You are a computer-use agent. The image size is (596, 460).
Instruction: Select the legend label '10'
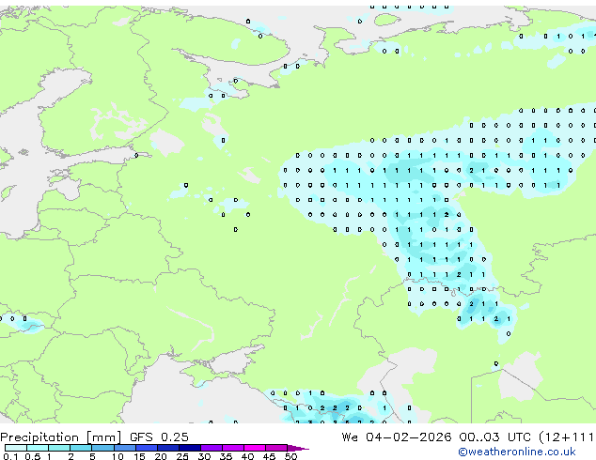pyautogui.click(x=118, y=456)
